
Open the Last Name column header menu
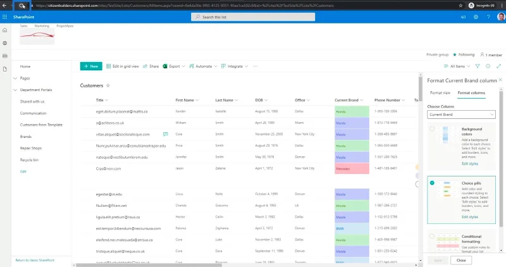pyautogui.click(x=226, y=100)
